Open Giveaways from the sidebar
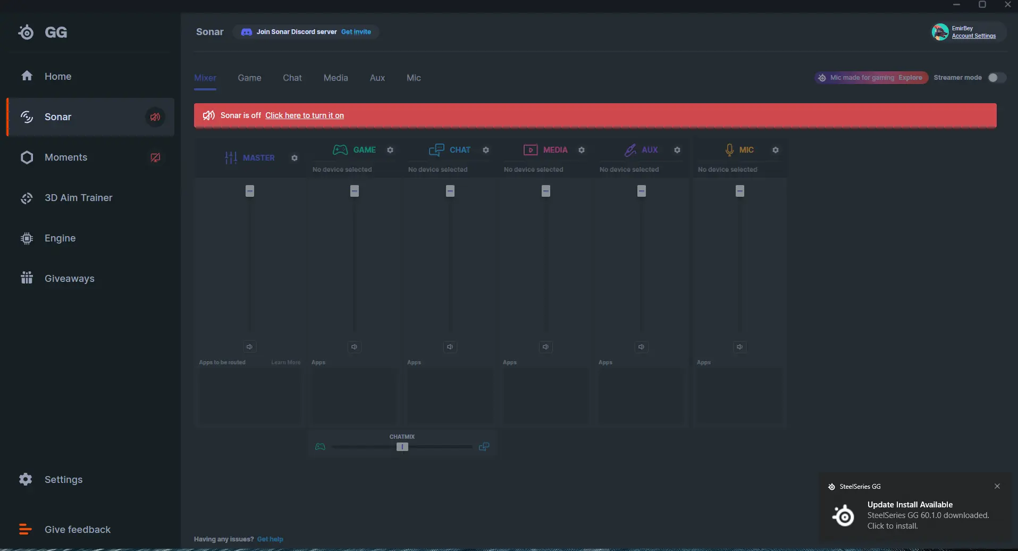The image size is (1018, 551). 90,279
